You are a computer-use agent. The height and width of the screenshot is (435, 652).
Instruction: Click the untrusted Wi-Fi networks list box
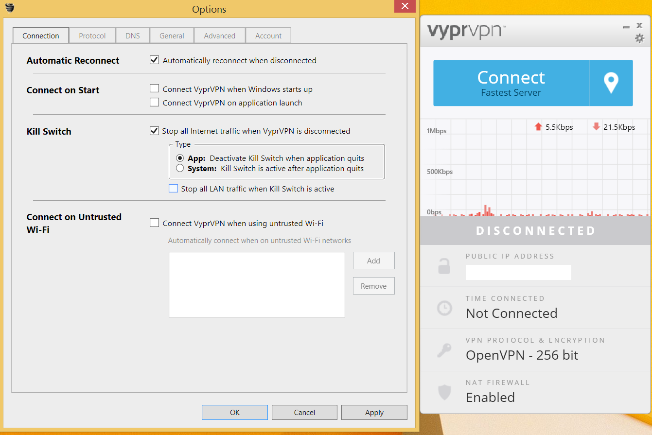pyautogui.click(x=257, y=285)
